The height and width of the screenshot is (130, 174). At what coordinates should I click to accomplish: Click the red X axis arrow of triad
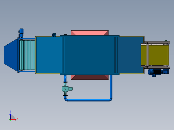click(x=14, y=120)
